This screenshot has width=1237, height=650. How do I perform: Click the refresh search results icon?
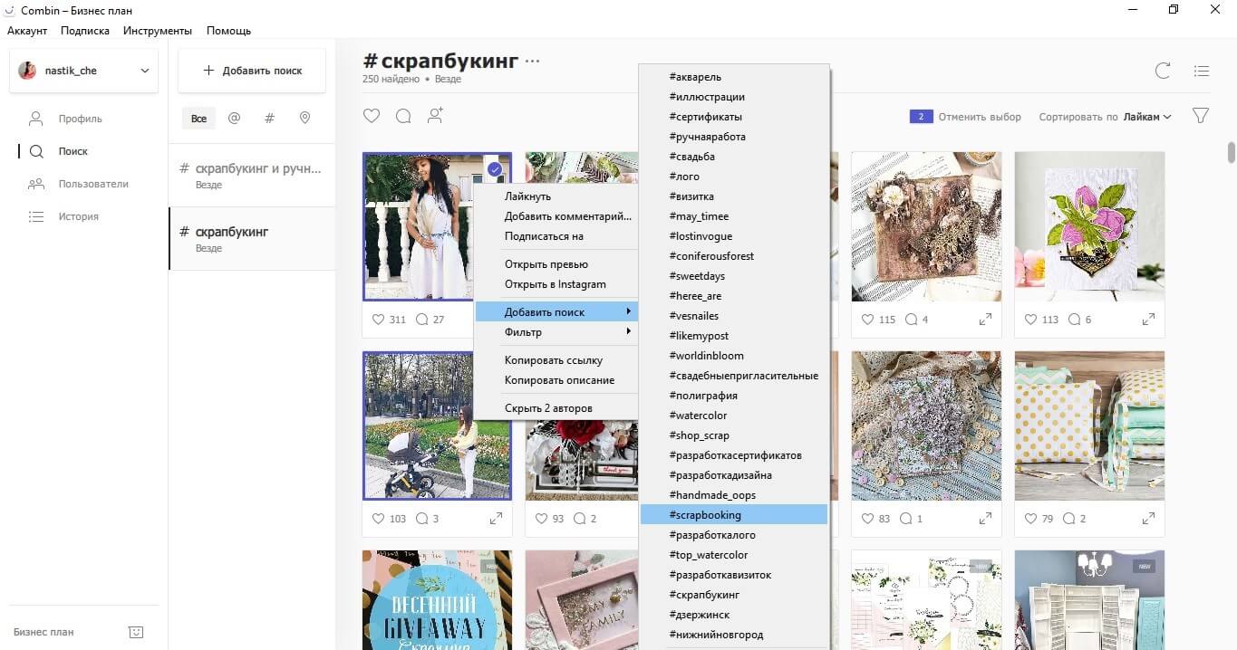1163,71
